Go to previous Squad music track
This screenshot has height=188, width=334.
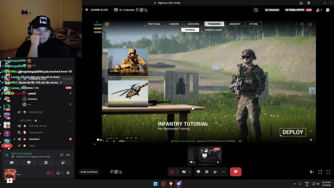(x=127, y=138)
